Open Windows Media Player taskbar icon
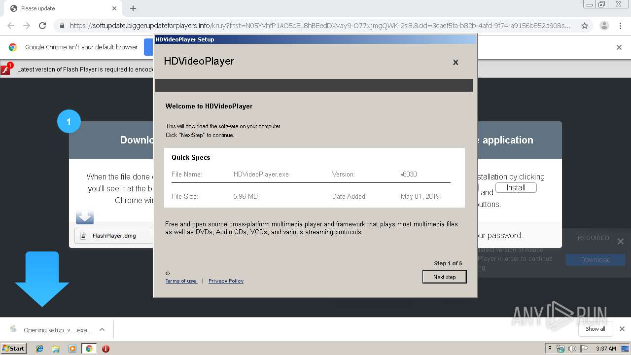Image resolution: width=631 pixels, height=355 pixels. 72,349
